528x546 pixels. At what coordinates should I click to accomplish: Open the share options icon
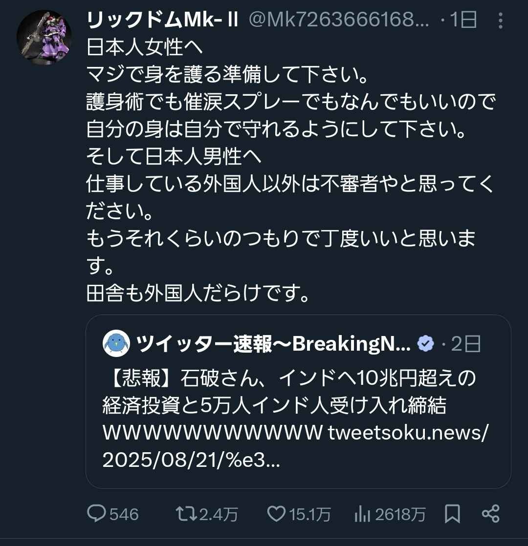[490, 513]
